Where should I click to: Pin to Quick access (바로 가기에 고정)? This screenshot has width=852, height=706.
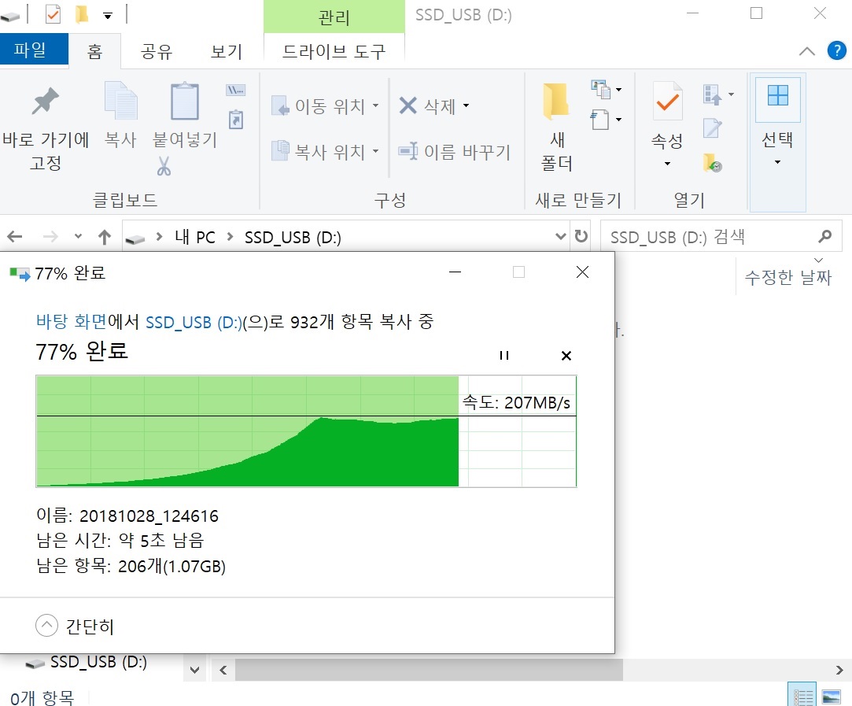click(x=46, y=129)
